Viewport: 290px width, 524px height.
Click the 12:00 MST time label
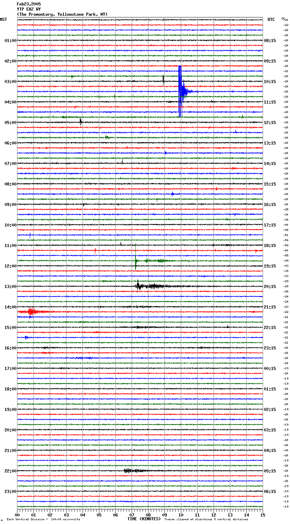pos(11,266)
